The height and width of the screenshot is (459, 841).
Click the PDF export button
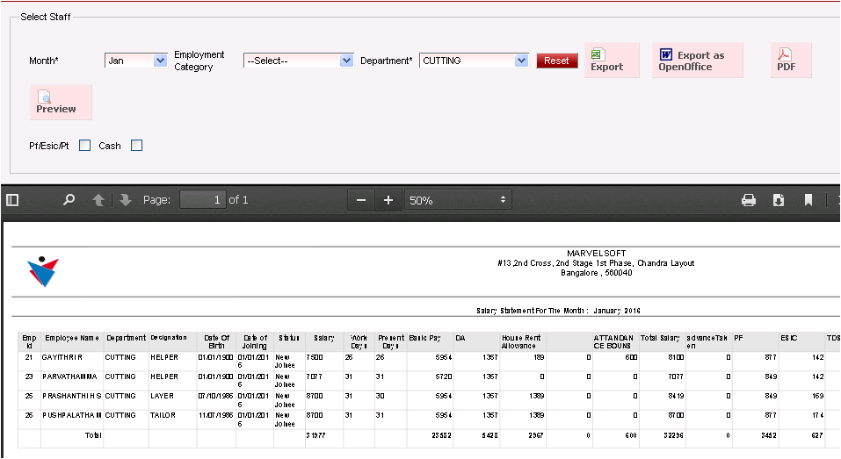pos(791,61)
